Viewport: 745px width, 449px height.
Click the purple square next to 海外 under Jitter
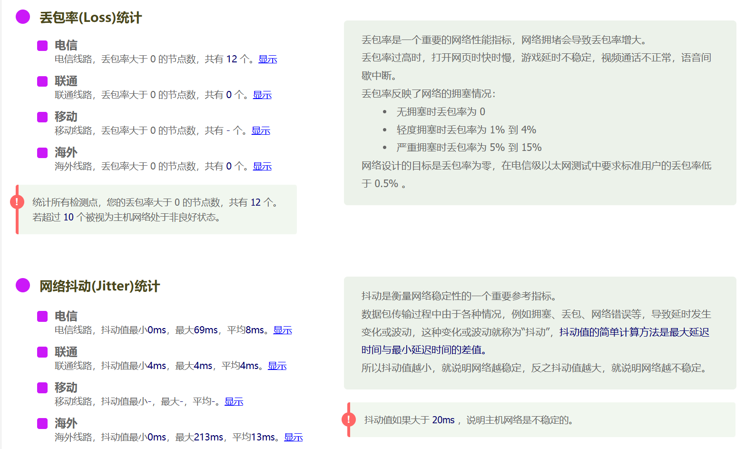42,423
